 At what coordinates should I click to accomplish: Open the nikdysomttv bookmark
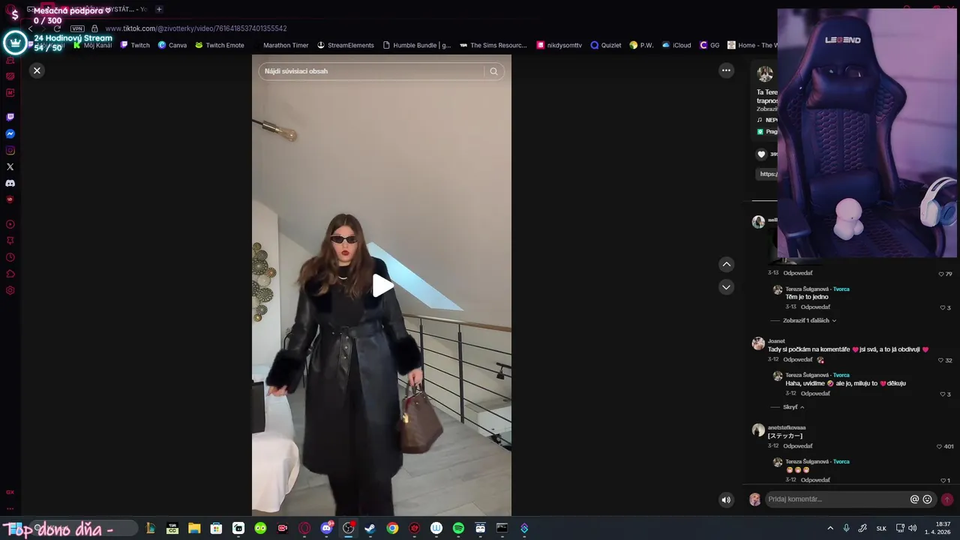tap(559, 45)
